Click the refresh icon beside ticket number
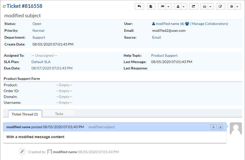 pyautogui.click(x=4, y=6)
